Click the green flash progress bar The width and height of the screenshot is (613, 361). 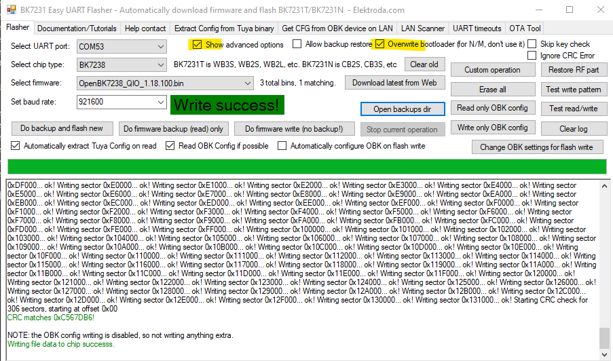(x=307, y=167)
